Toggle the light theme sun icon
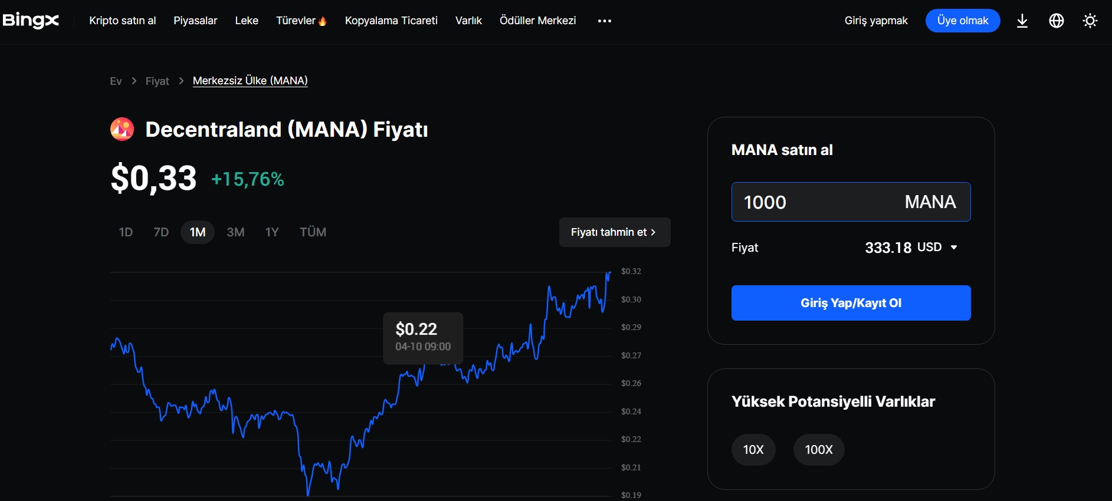Image resolution: width=1112 pixels, height=501 pixels. pos(1090,21)
